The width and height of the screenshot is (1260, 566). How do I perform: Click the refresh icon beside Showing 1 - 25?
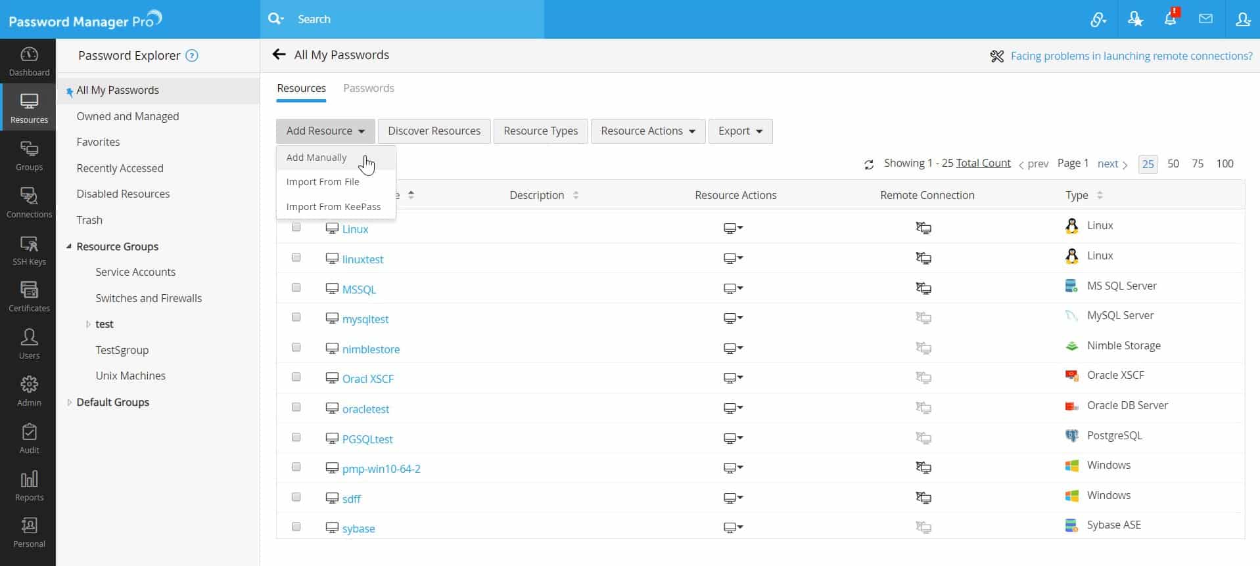point(869,164)
